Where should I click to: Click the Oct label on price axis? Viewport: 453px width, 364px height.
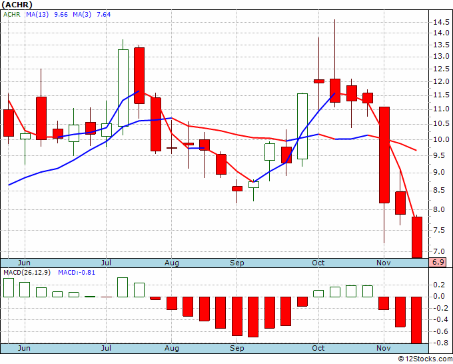point(318,263)
